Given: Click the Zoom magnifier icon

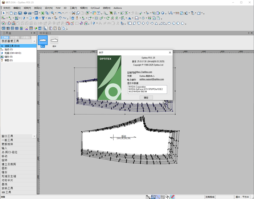Looking at the screenshot, I should click(52, 13).
